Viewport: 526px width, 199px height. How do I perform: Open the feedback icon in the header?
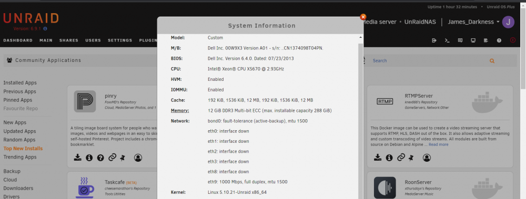pyautogui.click(x=460, y=40)
